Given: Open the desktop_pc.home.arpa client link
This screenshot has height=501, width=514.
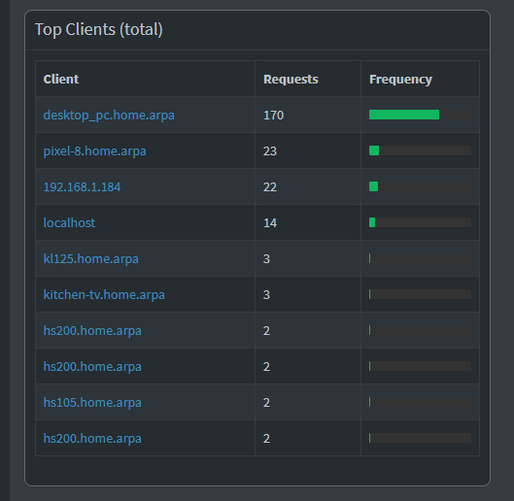Looking at the screenshot, I should pyautogui.click(x=109, y=116).
